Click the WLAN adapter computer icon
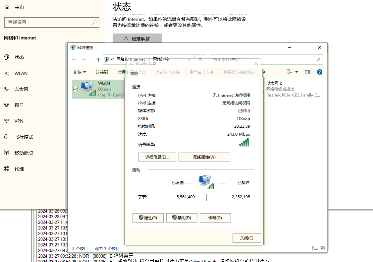373x262 pixels. 88,89
